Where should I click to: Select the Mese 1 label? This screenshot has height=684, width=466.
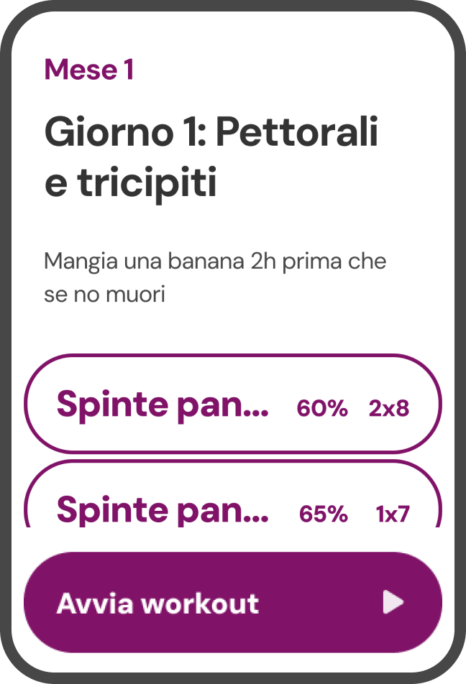click(88, 70)
